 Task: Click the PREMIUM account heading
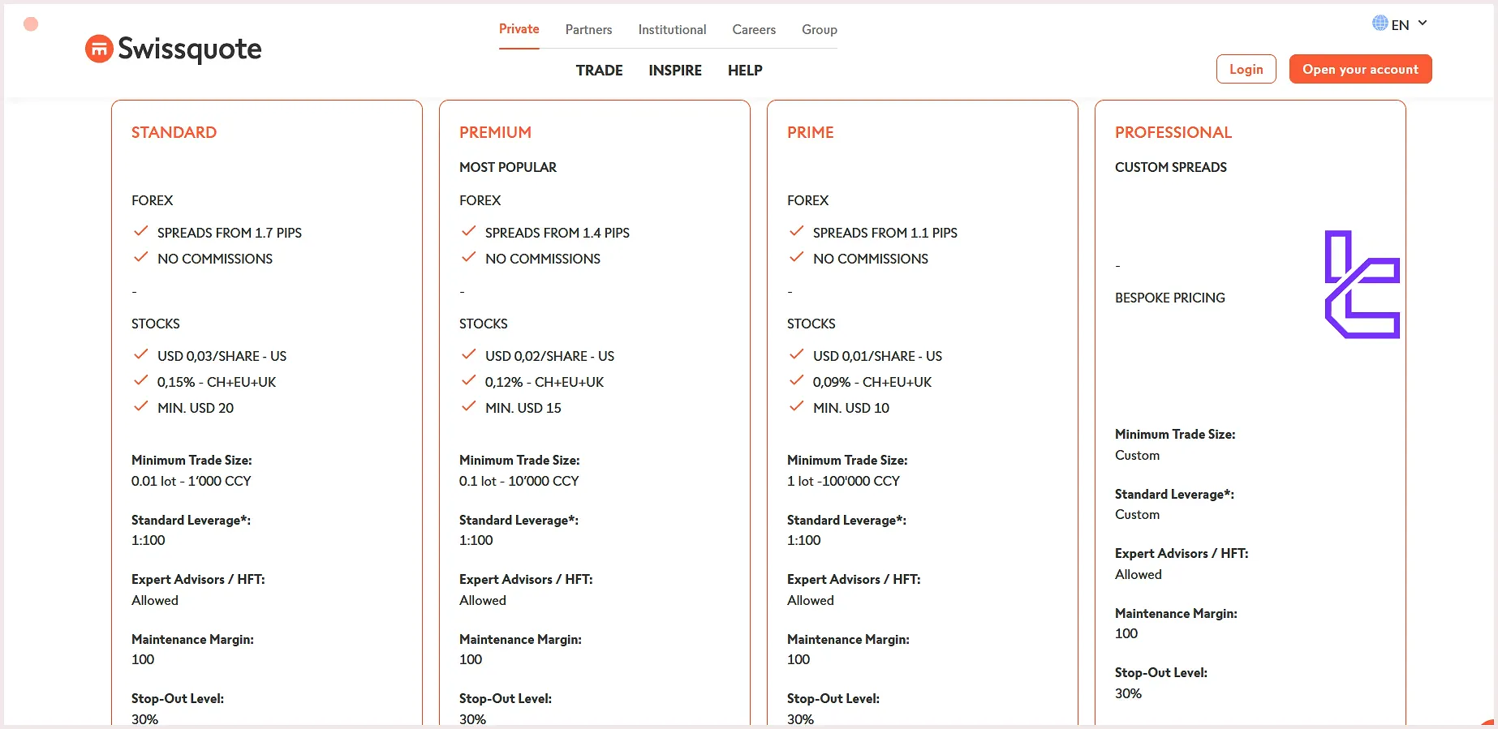click(495, 132)
